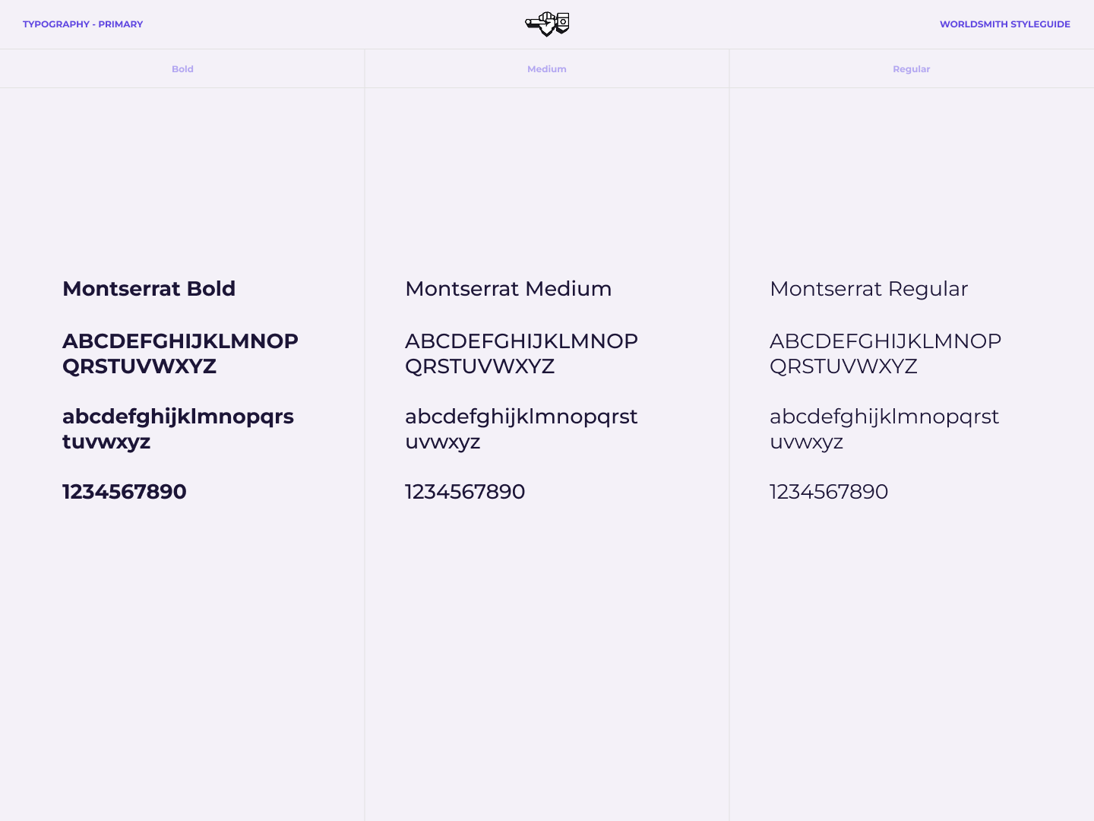1094x821 pixels.
Task: Click the bold "1234567890" numerals
Action: (x=125, y=492)
